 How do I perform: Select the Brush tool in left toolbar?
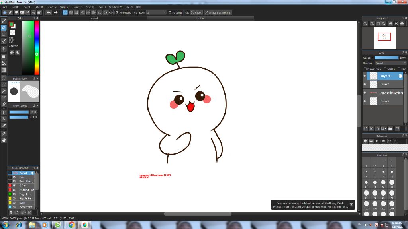coord(4,21)
